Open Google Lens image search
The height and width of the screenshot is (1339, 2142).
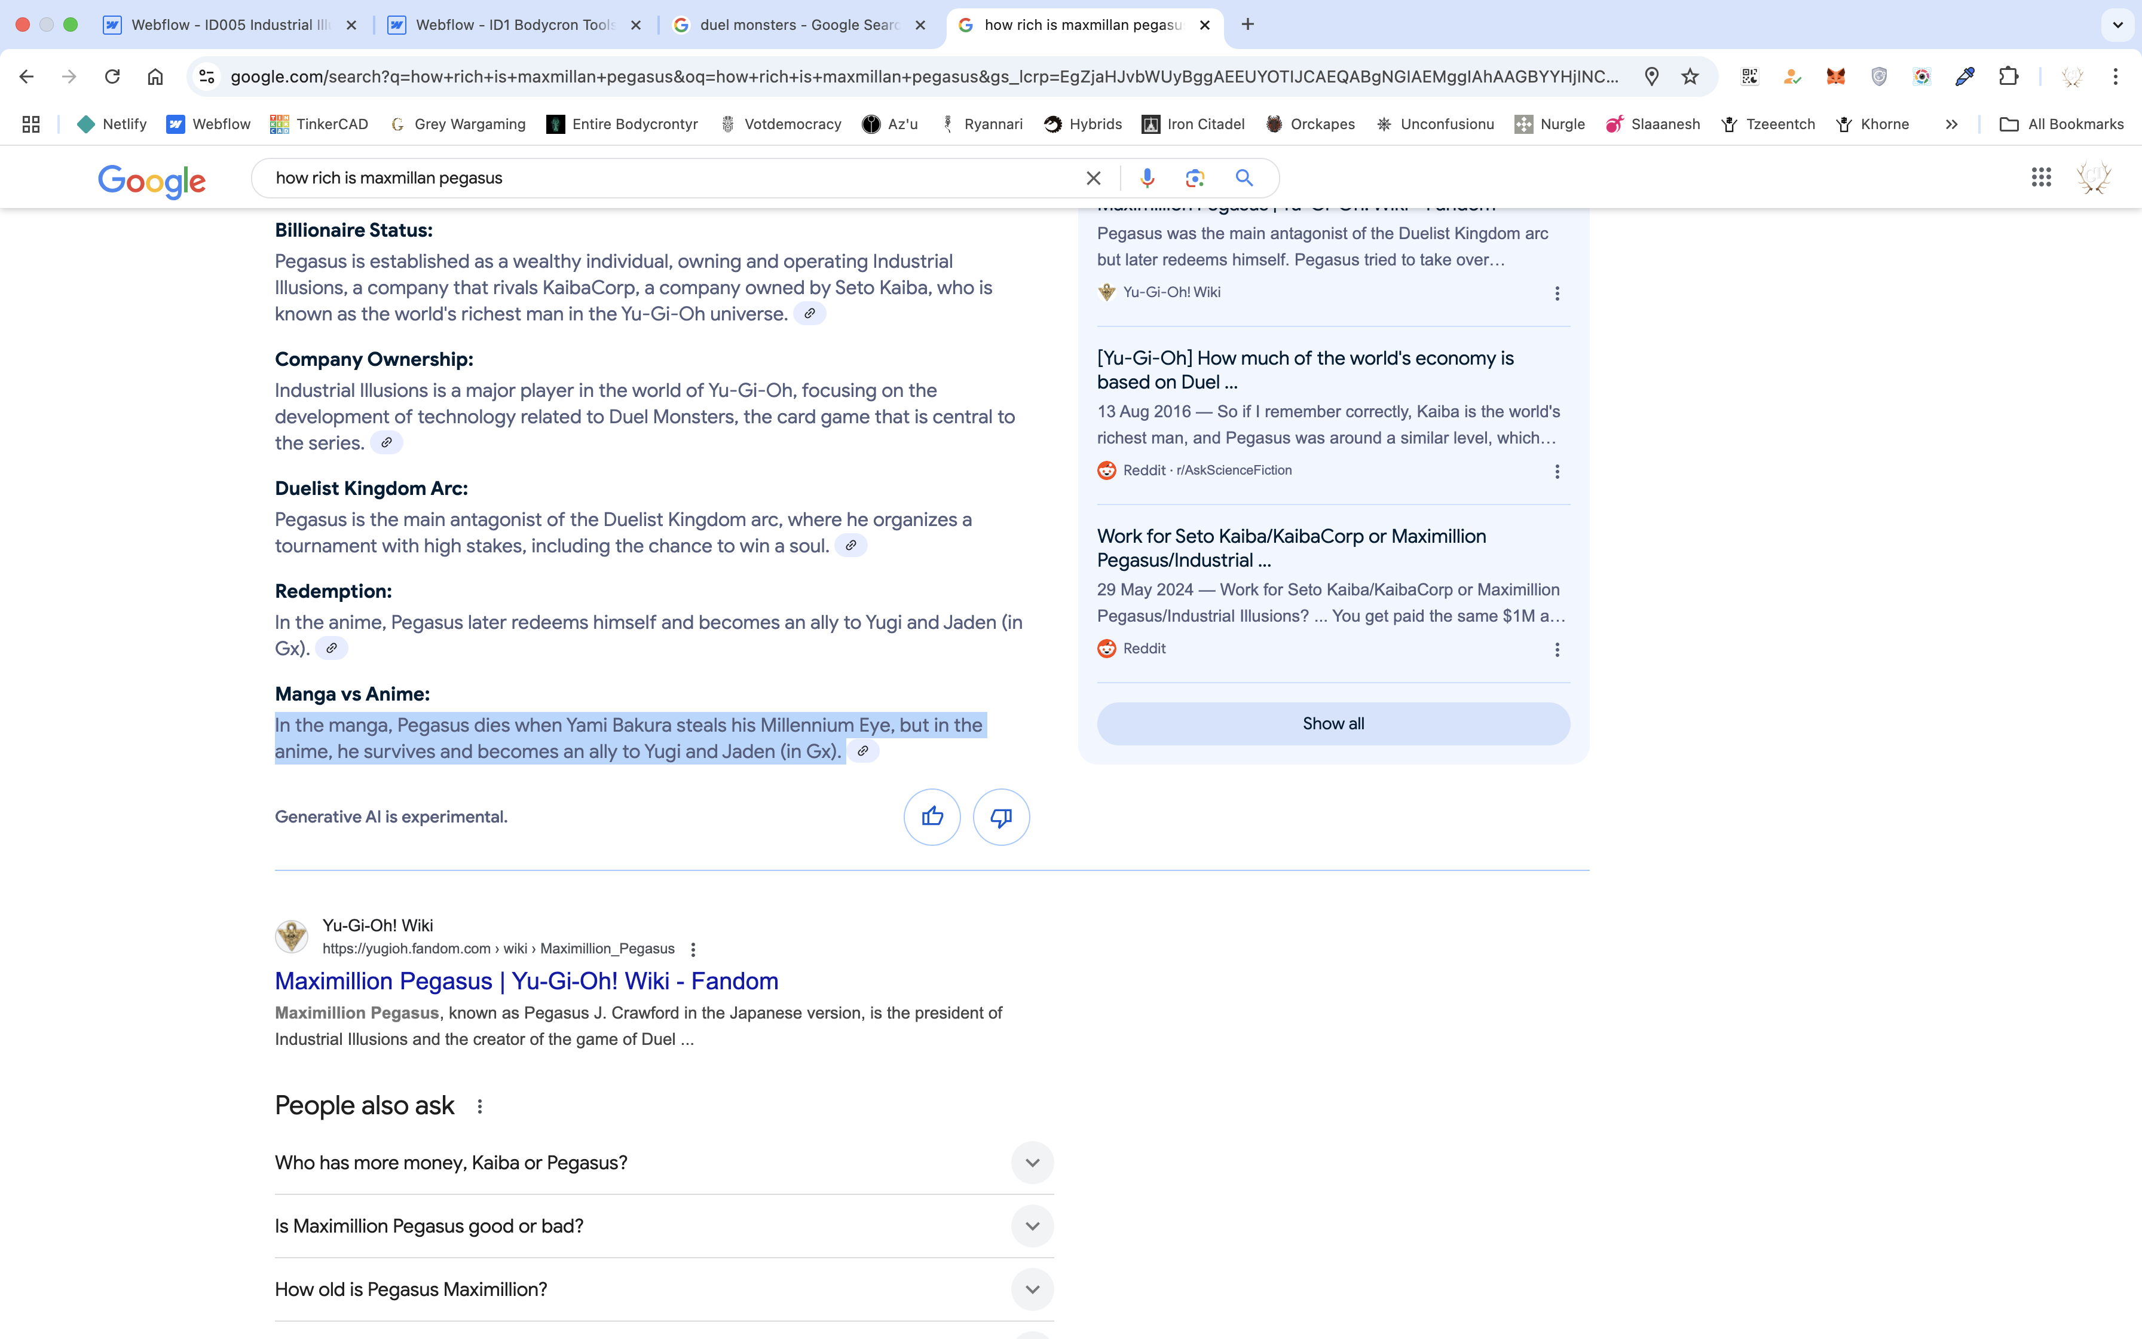(x=1195, y=178)
